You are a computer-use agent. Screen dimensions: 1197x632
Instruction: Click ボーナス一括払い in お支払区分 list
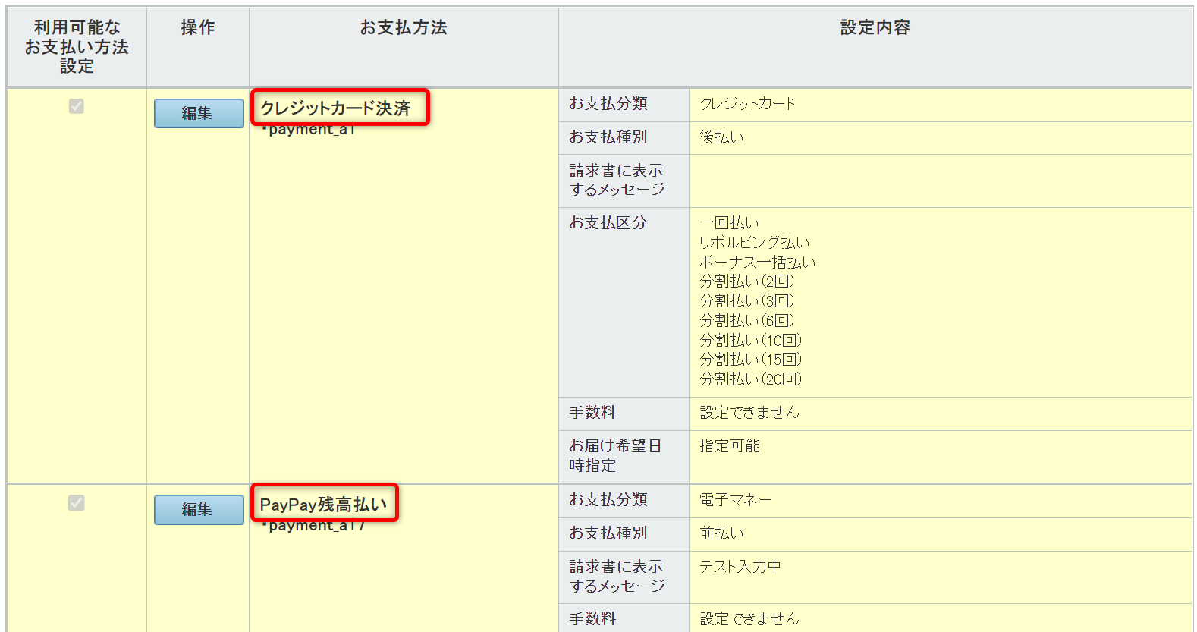click(x=757, y=263)
